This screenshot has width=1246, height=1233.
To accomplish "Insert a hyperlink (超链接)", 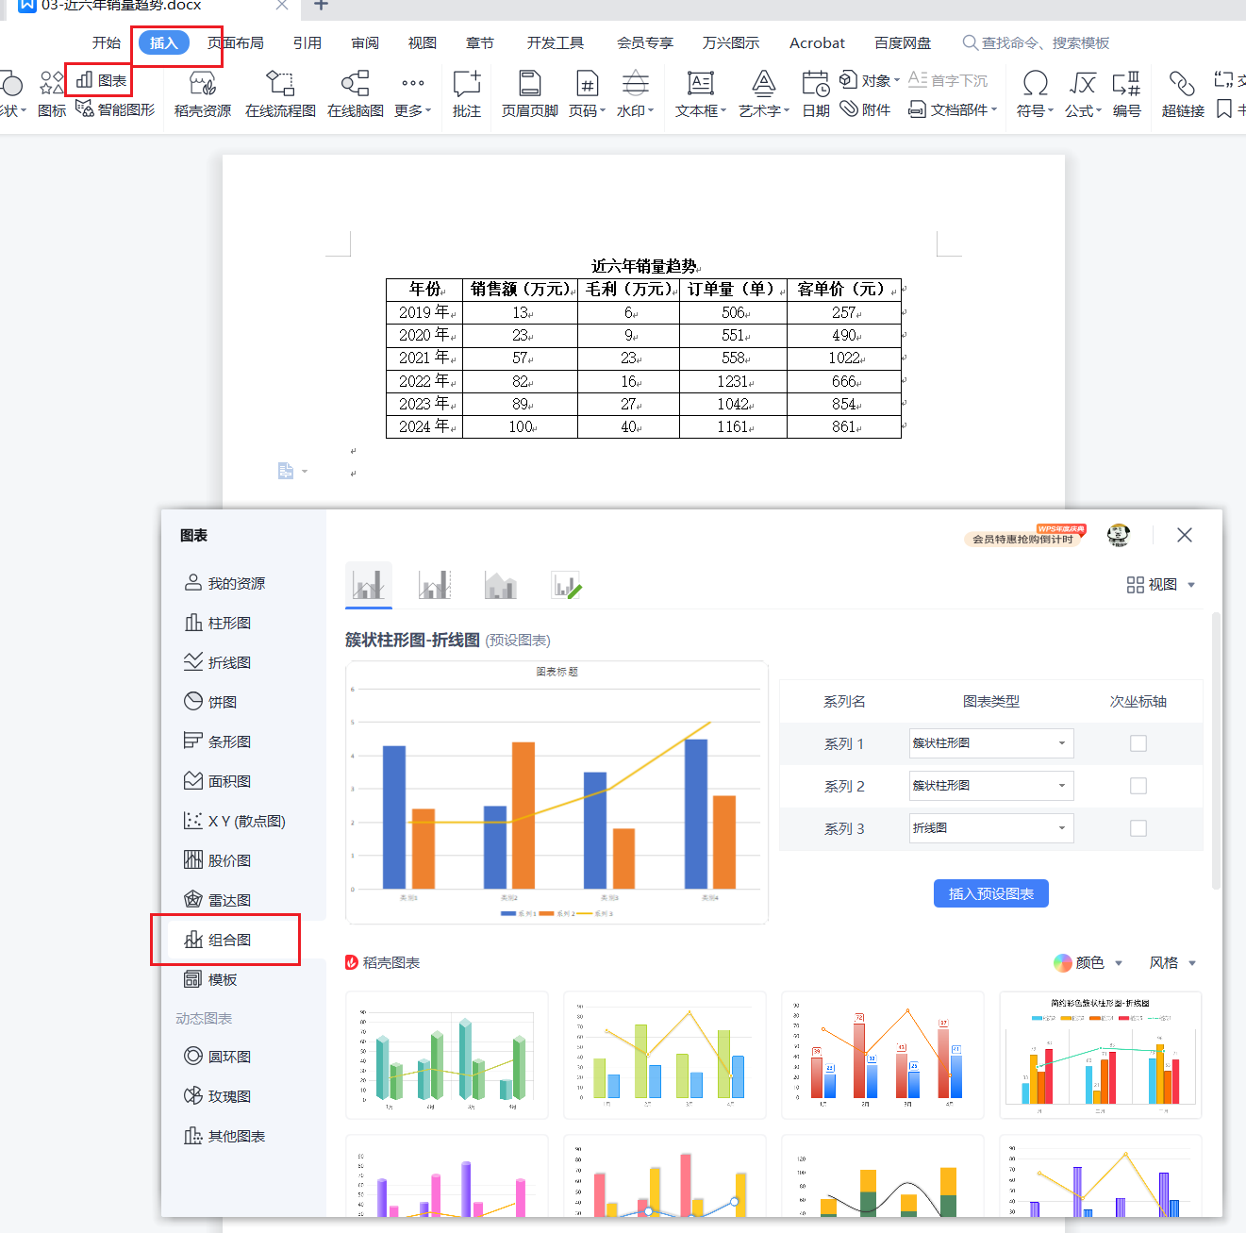I will (x=1183, y=93).
